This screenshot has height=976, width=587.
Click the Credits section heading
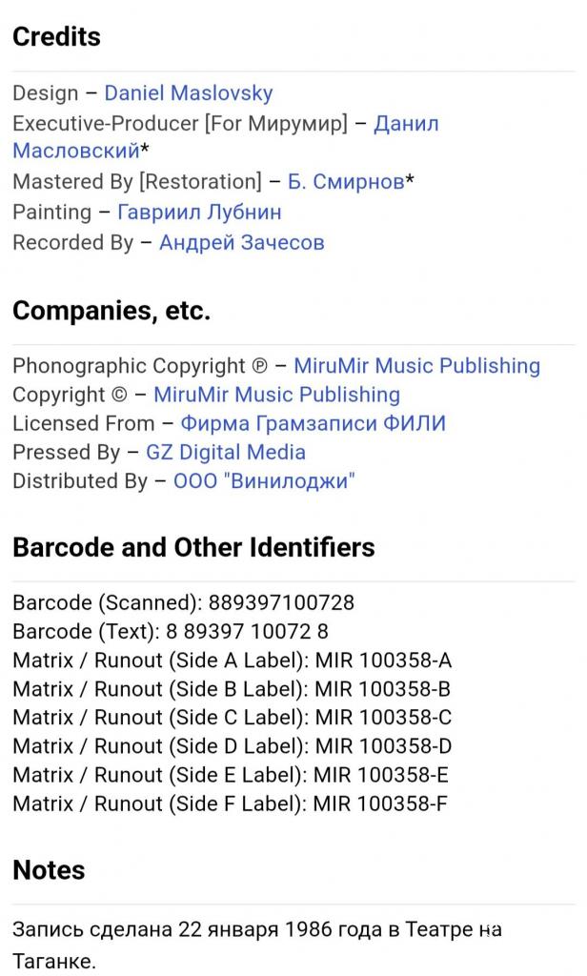click(56, 37)
